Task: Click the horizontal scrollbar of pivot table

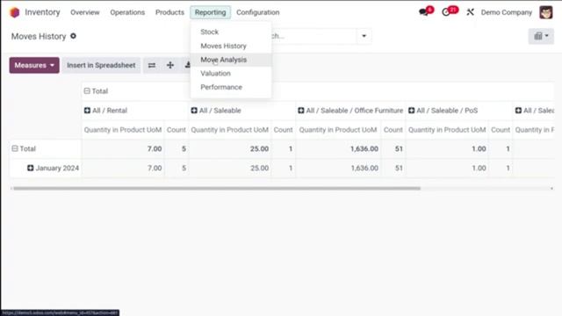Action: point(217,189)
